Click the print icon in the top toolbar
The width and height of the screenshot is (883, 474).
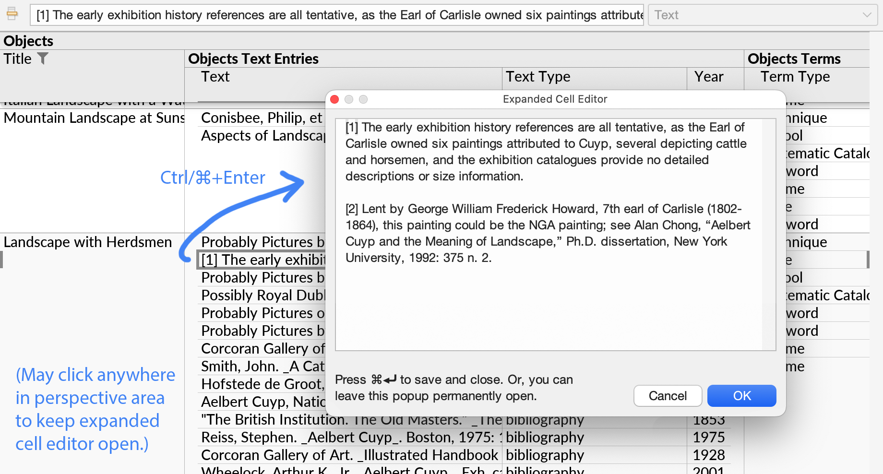click(x=12, y=14)
